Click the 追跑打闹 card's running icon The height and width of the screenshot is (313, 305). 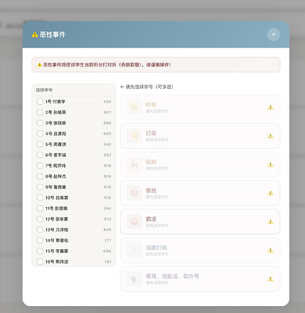[134, 250]
